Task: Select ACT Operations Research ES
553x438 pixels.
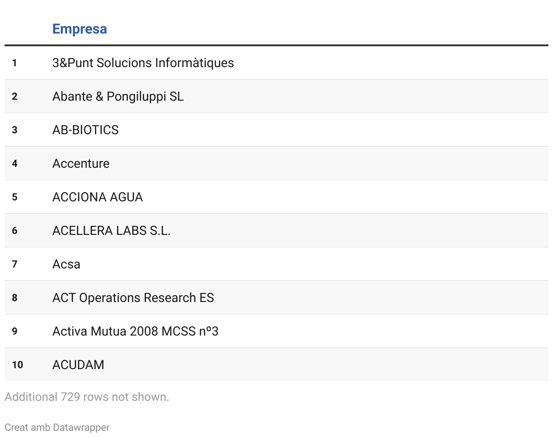Action: [x=133, y=297]
